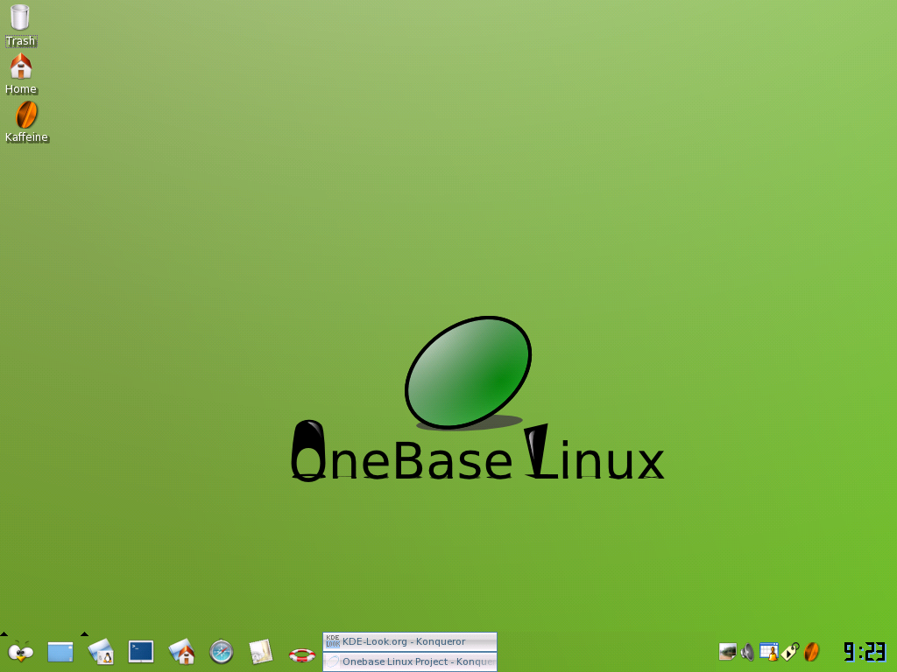Open the lifebuoy help icon
Image resolution: width=897 pixels, height=672 pixels.
(302, 654)
